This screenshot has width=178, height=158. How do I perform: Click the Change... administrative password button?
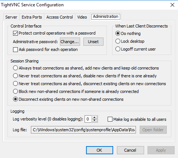point(70,42)
